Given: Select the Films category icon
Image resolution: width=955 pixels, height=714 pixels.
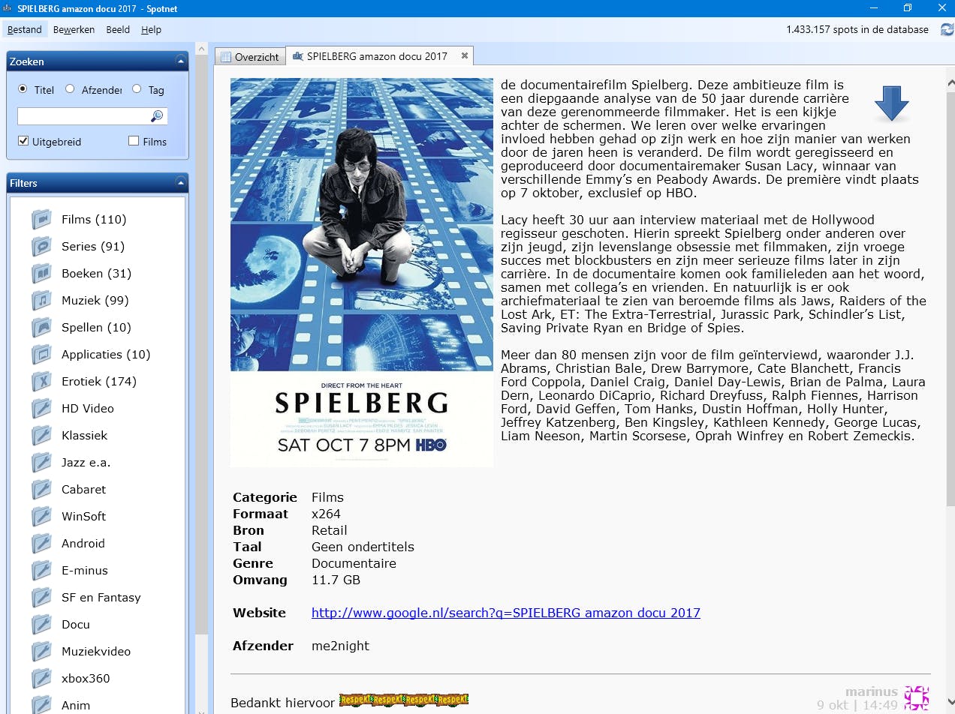Looking at the screenshot, I should point(43,219).
